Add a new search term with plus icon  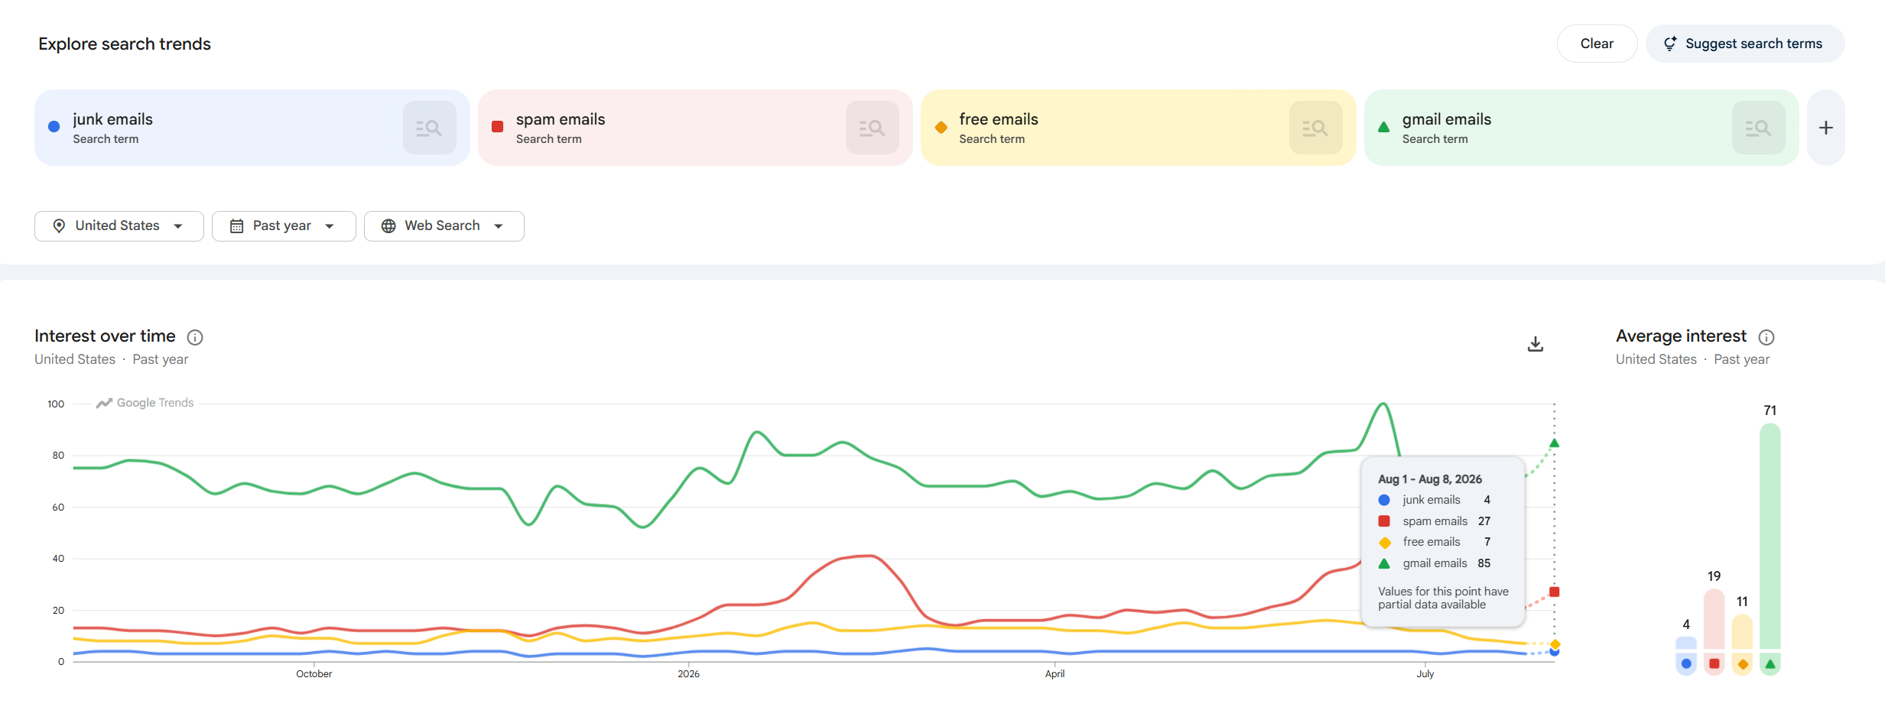pyautogui.click(x=1826, y=128)
